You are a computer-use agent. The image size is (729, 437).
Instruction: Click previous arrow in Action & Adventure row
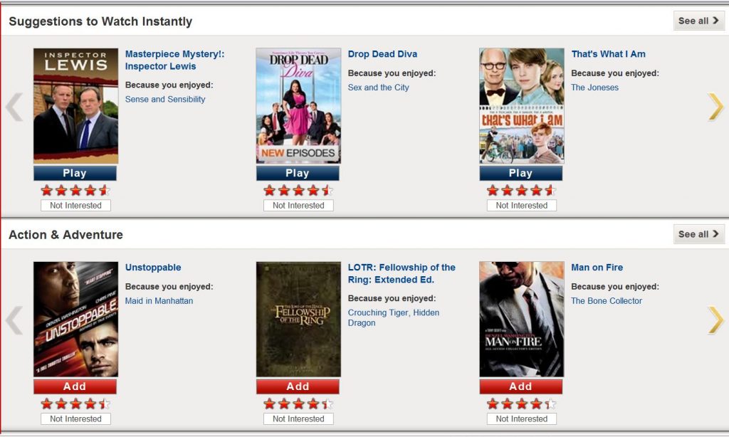pyautogui.click(x=14, y=320)
